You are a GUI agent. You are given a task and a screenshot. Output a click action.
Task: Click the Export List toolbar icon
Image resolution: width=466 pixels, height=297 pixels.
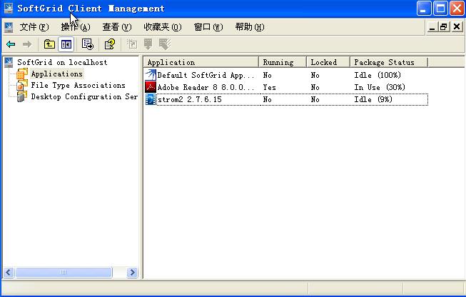click(87, 44)
